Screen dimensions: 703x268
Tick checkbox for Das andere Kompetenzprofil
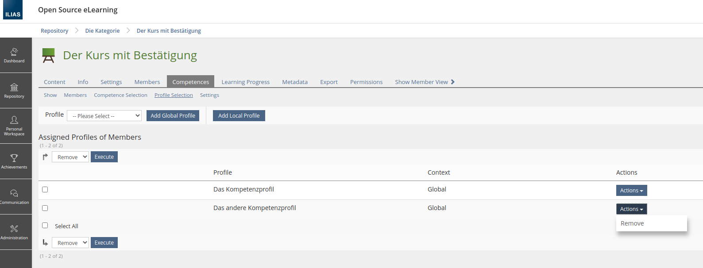pyautogui.click(x=45, y=208)
